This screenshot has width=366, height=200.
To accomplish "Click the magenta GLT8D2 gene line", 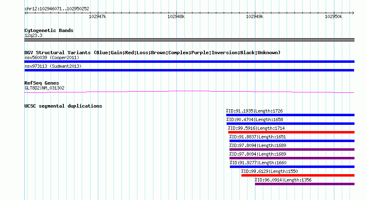I will coord(189,92).
